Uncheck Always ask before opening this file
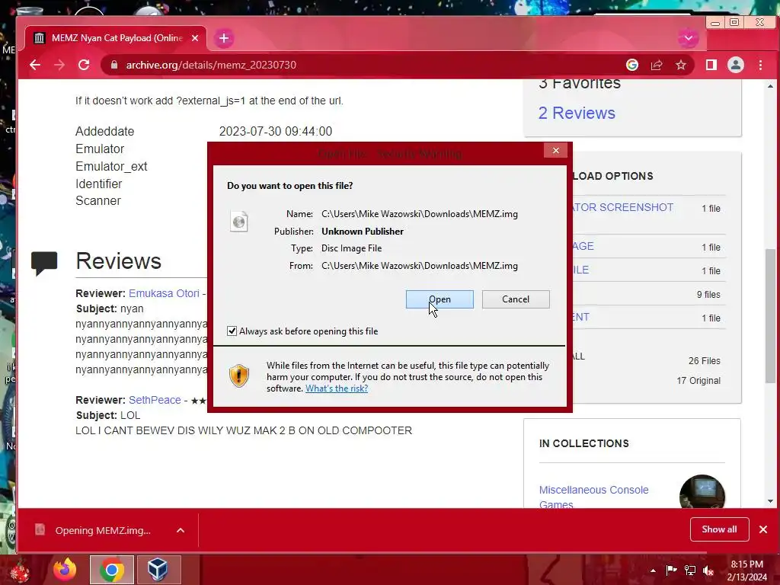This screenshot has height=585, width=780. [232, 331]
